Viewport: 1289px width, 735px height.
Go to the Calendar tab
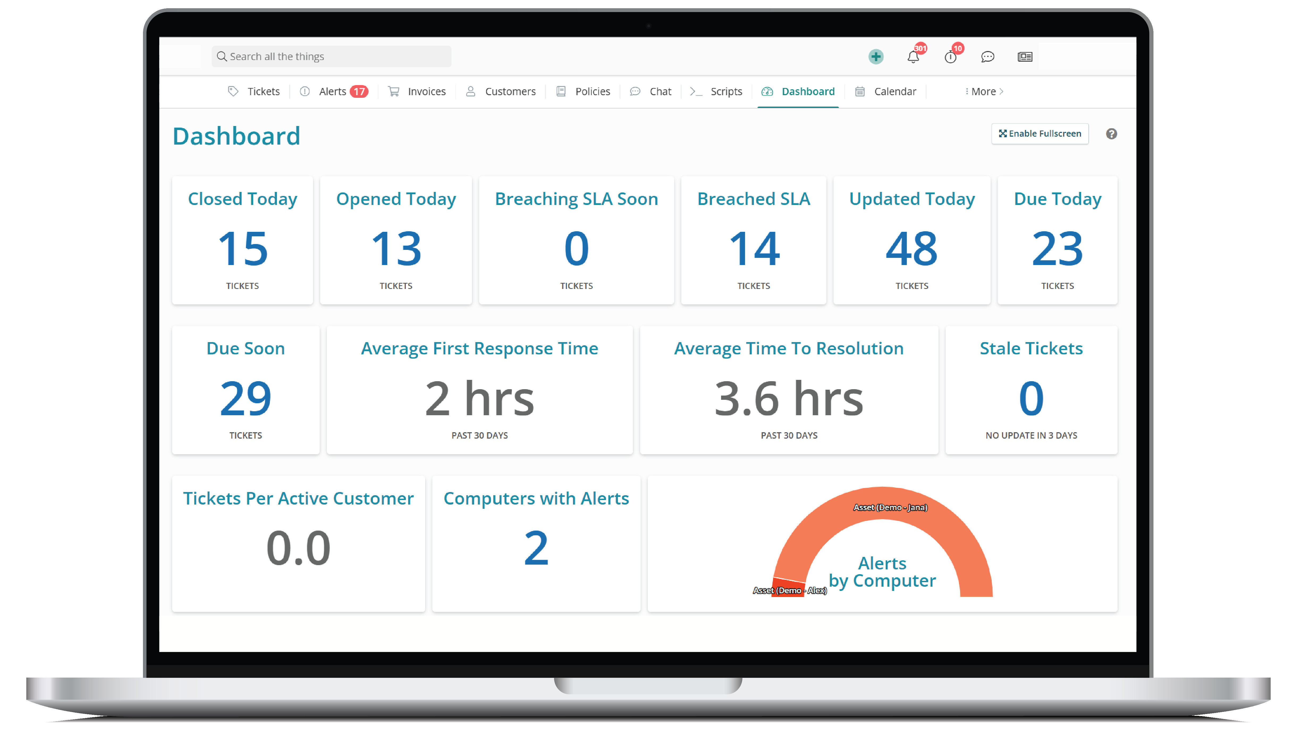click(885, 91)
